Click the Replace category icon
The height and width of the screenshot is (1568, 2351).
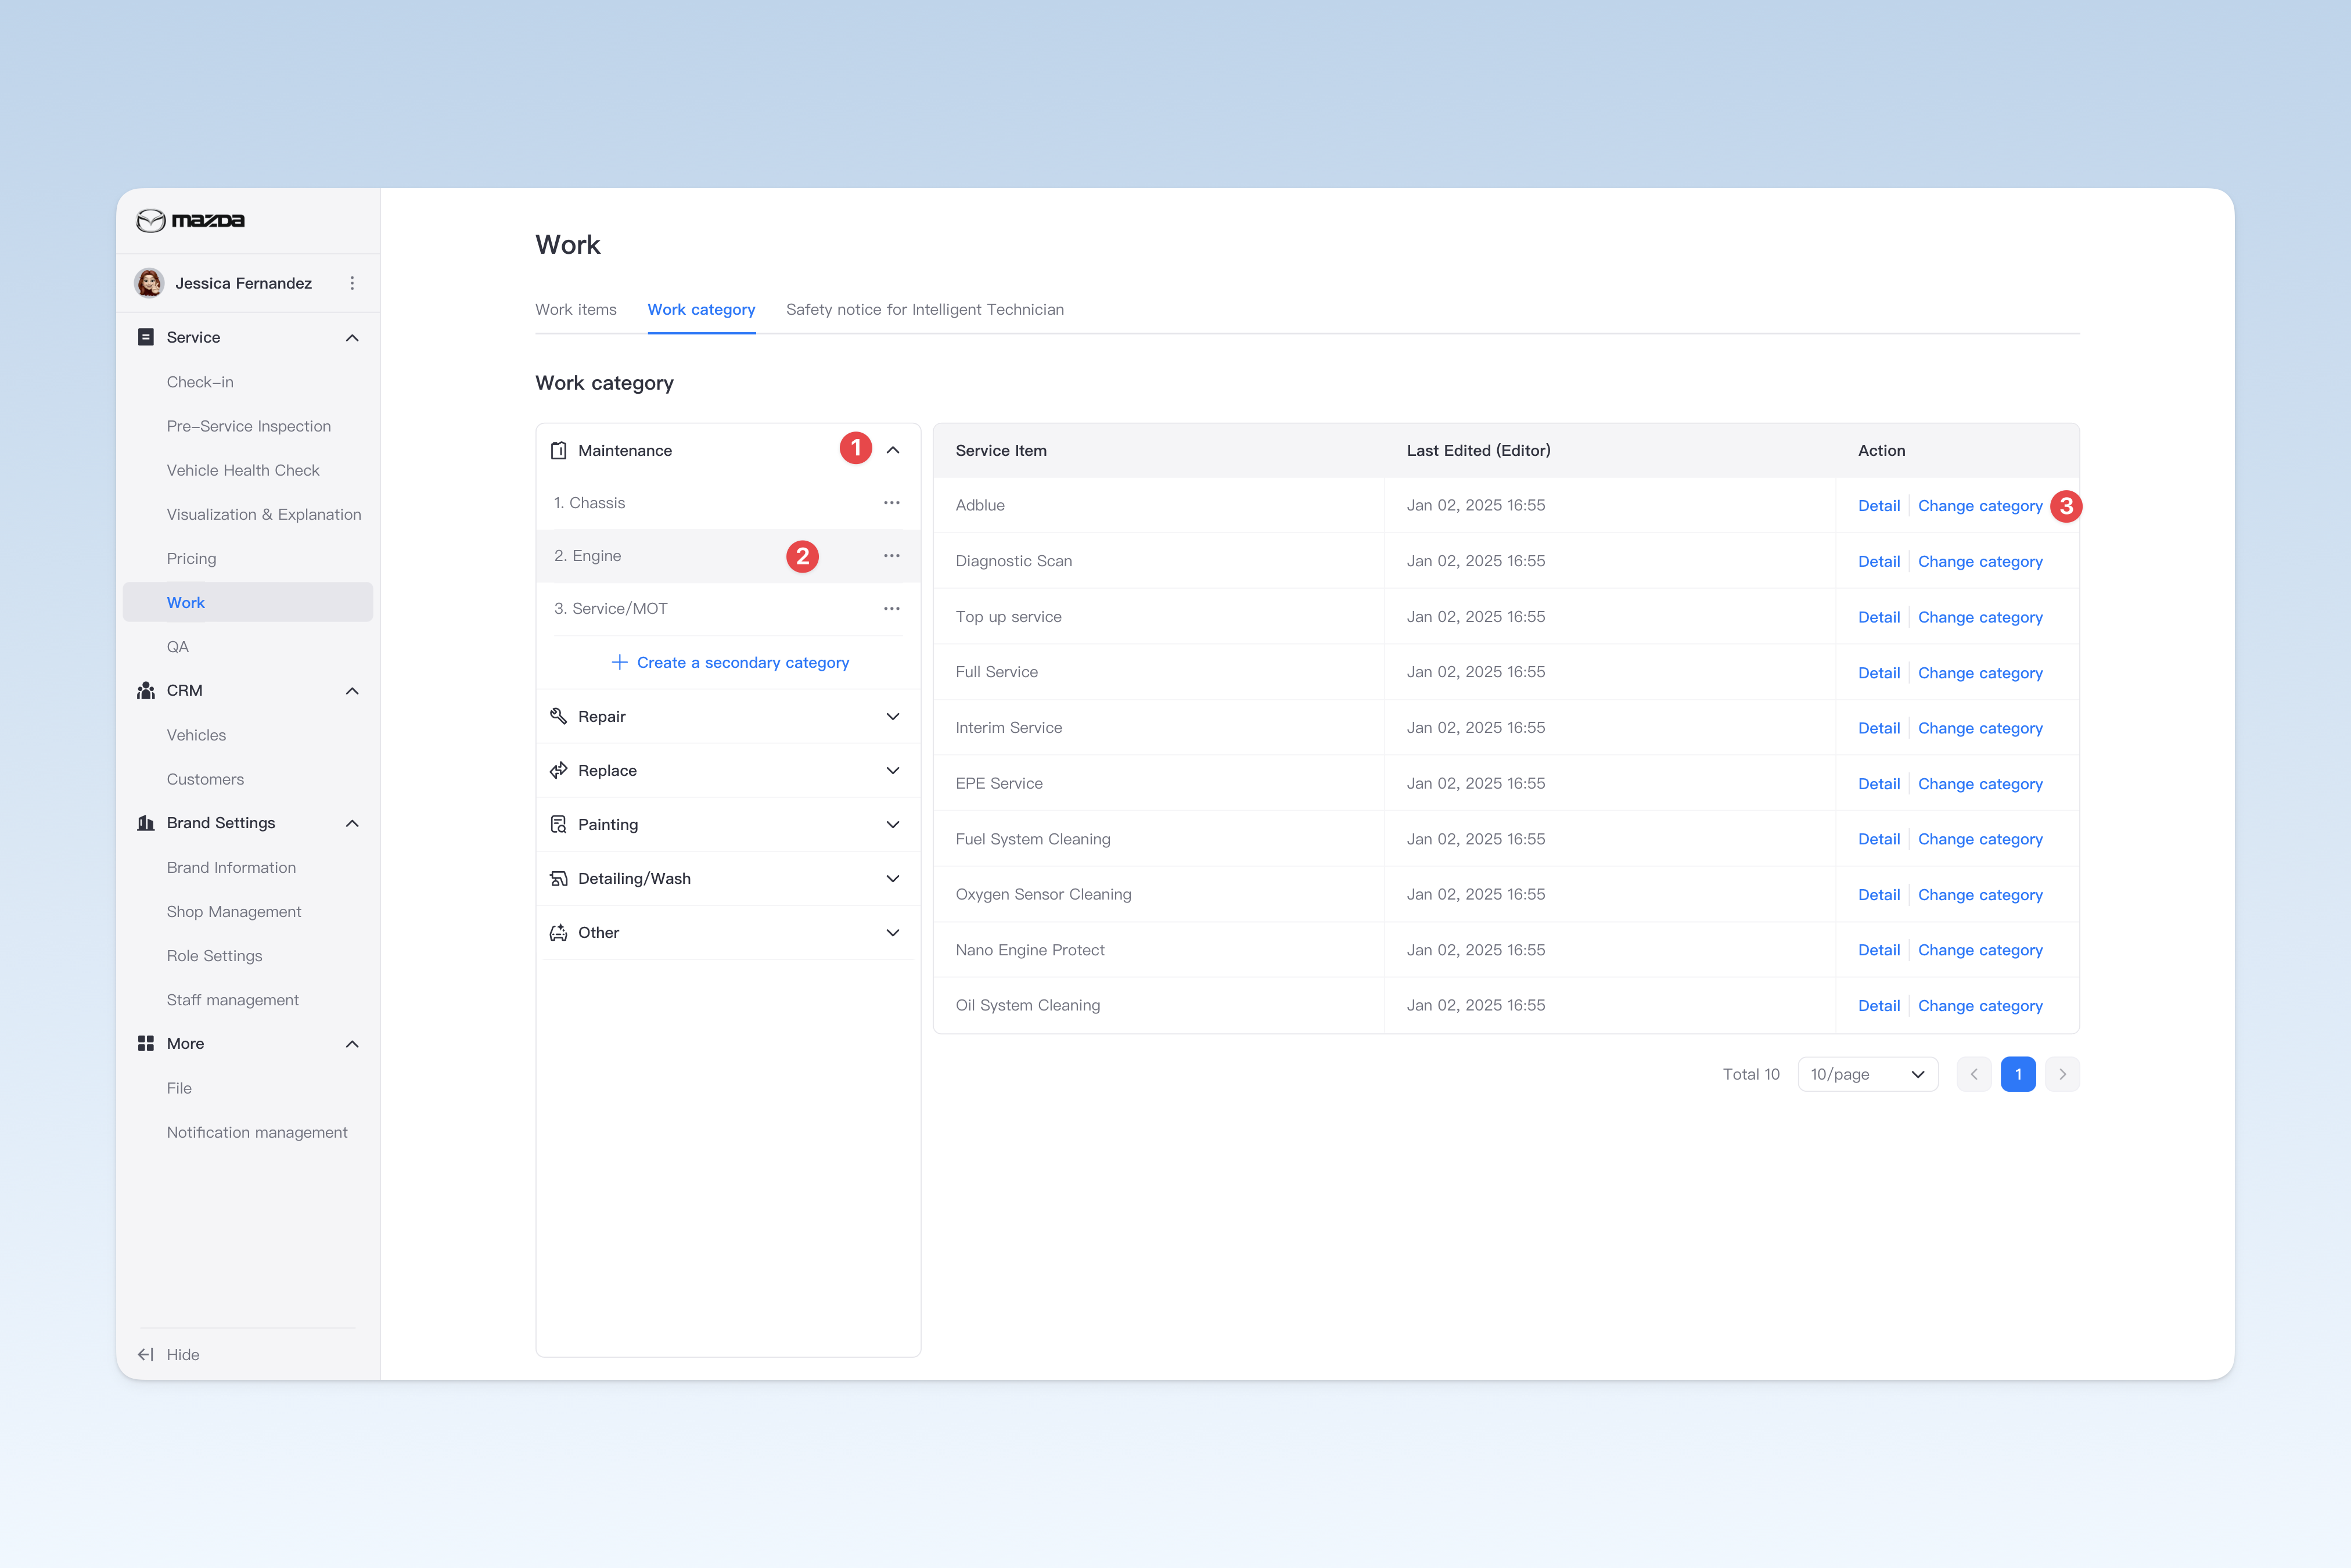(559, 770)
